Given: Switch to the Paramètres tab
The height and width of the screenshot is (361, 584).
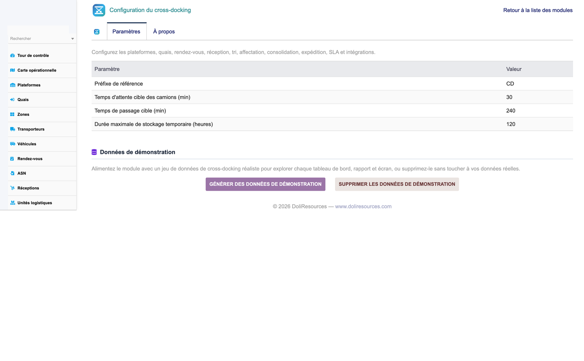Looking at the screenshot, I should click(126, 31).
